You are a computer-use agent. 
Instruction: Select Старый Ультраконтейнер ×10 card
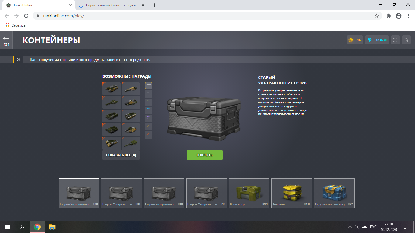[164, 193]
